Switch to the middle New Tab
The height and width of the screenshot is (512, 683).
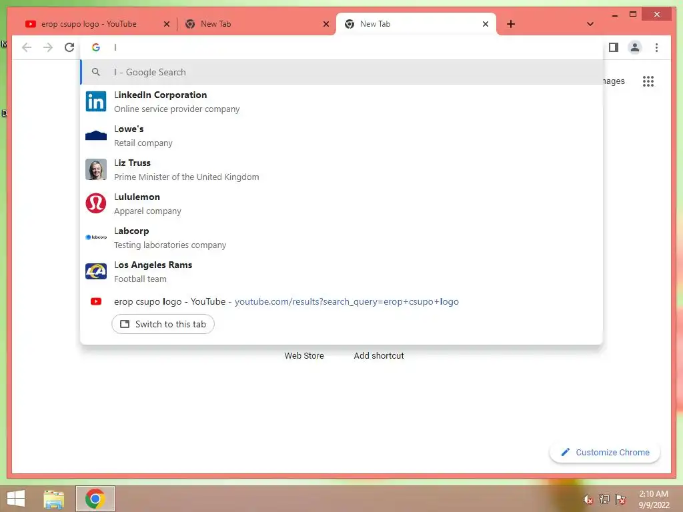point(256,25)
